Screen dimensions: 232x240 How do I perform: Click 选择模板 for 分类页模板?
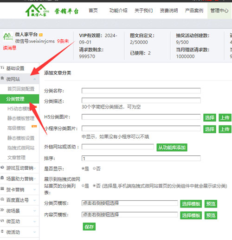tap(191, 204)
